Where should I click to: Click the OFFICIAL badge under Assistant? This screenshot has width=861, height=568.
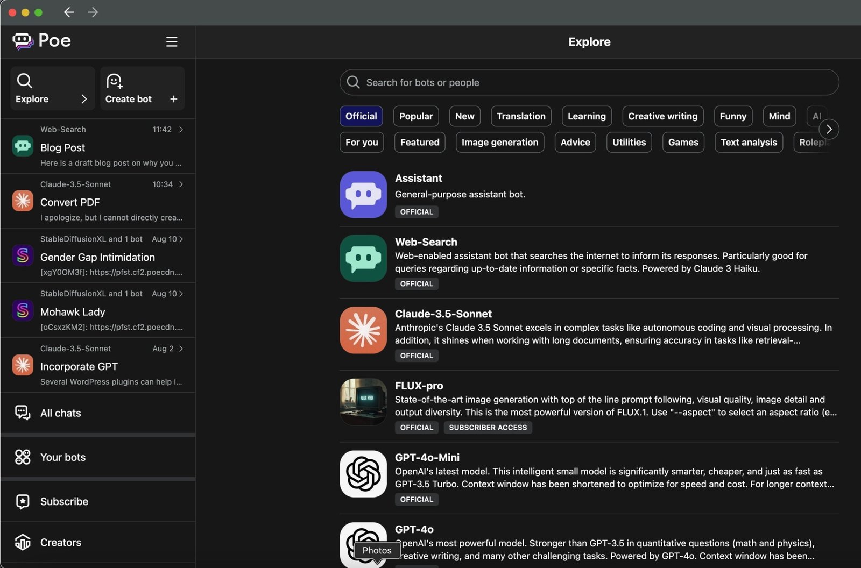tap(417, 212)
